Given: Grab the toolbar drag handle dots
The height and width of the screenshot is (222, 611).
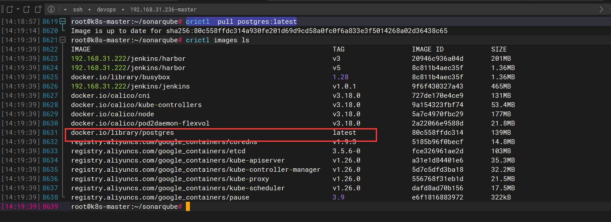Looking at the screenshot, I should click(x=3, y=9).
